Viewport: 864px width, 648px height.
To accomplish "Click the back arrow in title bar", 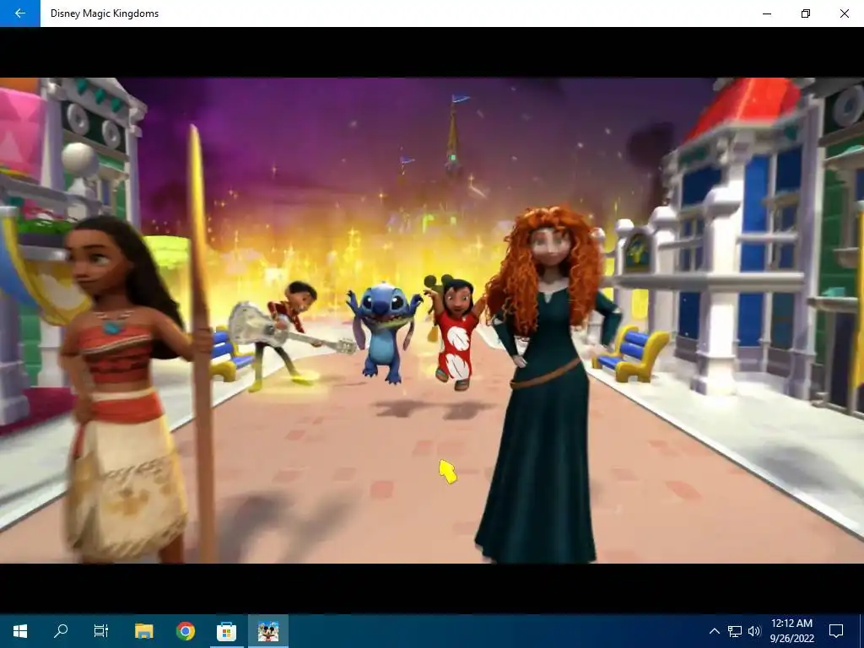I will [20, 13].
